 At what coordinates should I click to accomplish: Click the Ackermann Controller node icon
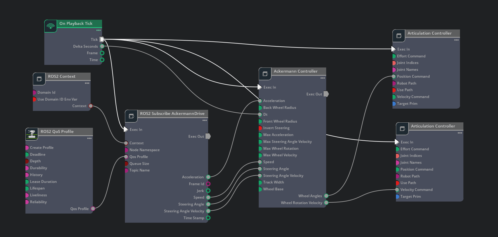tap(265, 74)
